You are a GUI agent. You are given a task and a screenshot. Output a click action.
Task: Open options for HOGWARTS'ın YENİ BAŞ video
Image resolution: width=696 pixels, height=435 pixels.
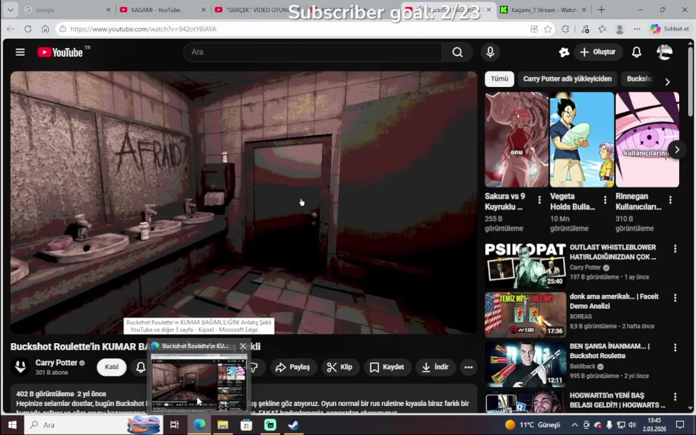point(675,397)
